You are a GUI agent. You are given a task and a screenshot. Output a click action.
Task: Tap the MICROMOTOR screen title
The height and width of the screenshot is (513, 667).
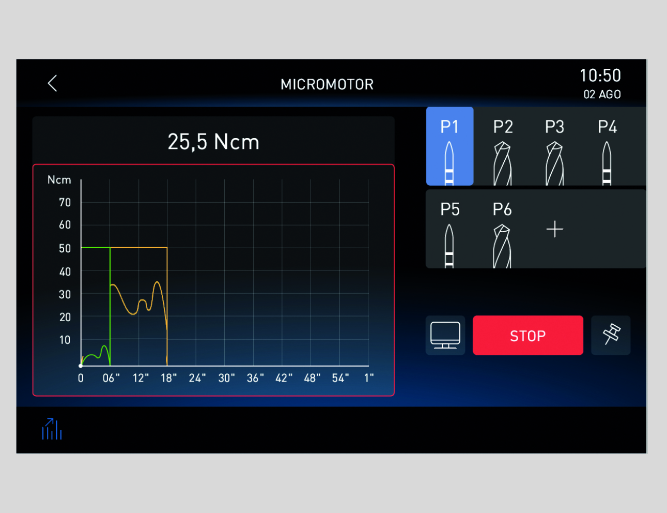click(x=327, y=84)
